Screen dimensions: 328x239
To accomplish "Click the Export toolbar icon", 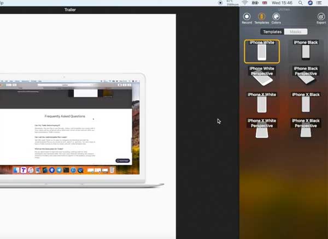I will click(321, 19).
